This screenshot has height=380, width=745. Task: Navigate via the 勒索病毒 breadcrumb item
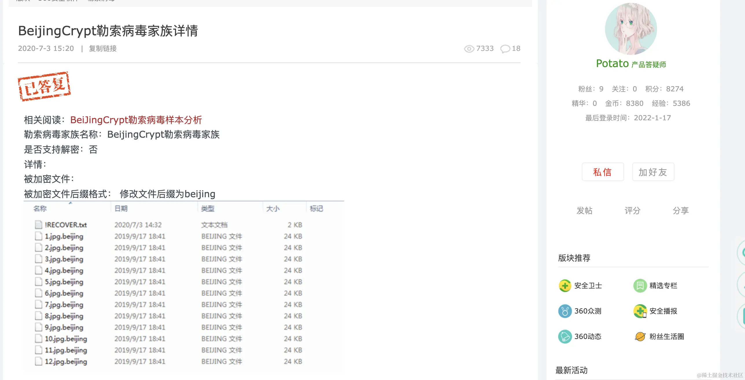click(100, 1)
